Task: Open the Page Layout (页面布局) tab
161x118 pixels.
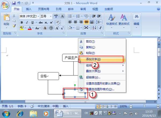Action: click(44, 9)
